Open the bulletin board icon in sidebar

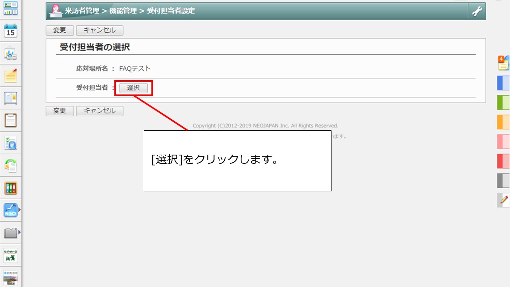pyautogui.click(x=10, y=98)
